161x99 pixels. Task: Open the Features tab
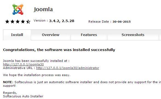click(89, 35)
